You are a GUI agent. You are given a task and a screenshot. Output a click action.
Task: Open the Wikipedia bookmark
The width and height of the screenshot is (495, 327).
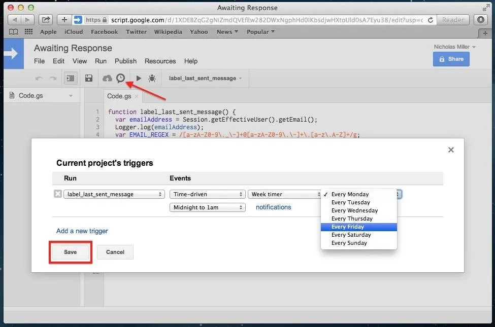(x=168, y=32)
